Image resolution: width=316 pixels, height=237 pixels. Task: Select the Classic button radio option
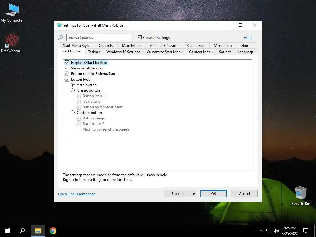[73, 90]
